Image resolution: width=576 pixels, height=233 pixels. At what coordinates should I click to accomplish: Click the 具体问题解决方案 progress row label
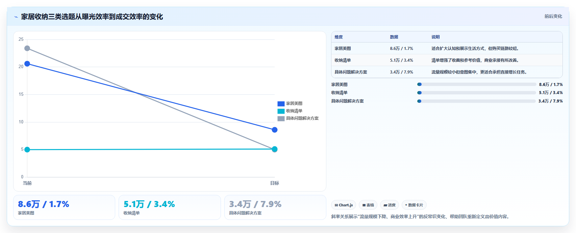(347, 101)
